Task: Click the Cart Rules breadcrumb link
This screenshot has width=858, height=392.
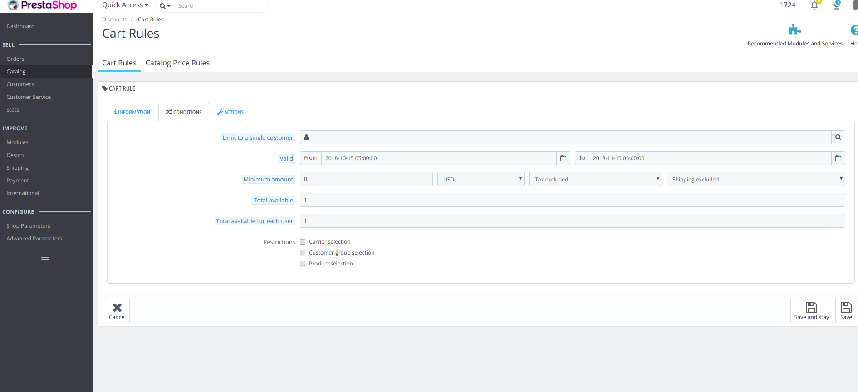Action: point(151,20)
